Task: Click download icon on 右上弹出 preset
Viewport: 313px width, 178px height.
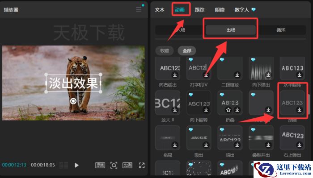Action: point(300,145)
